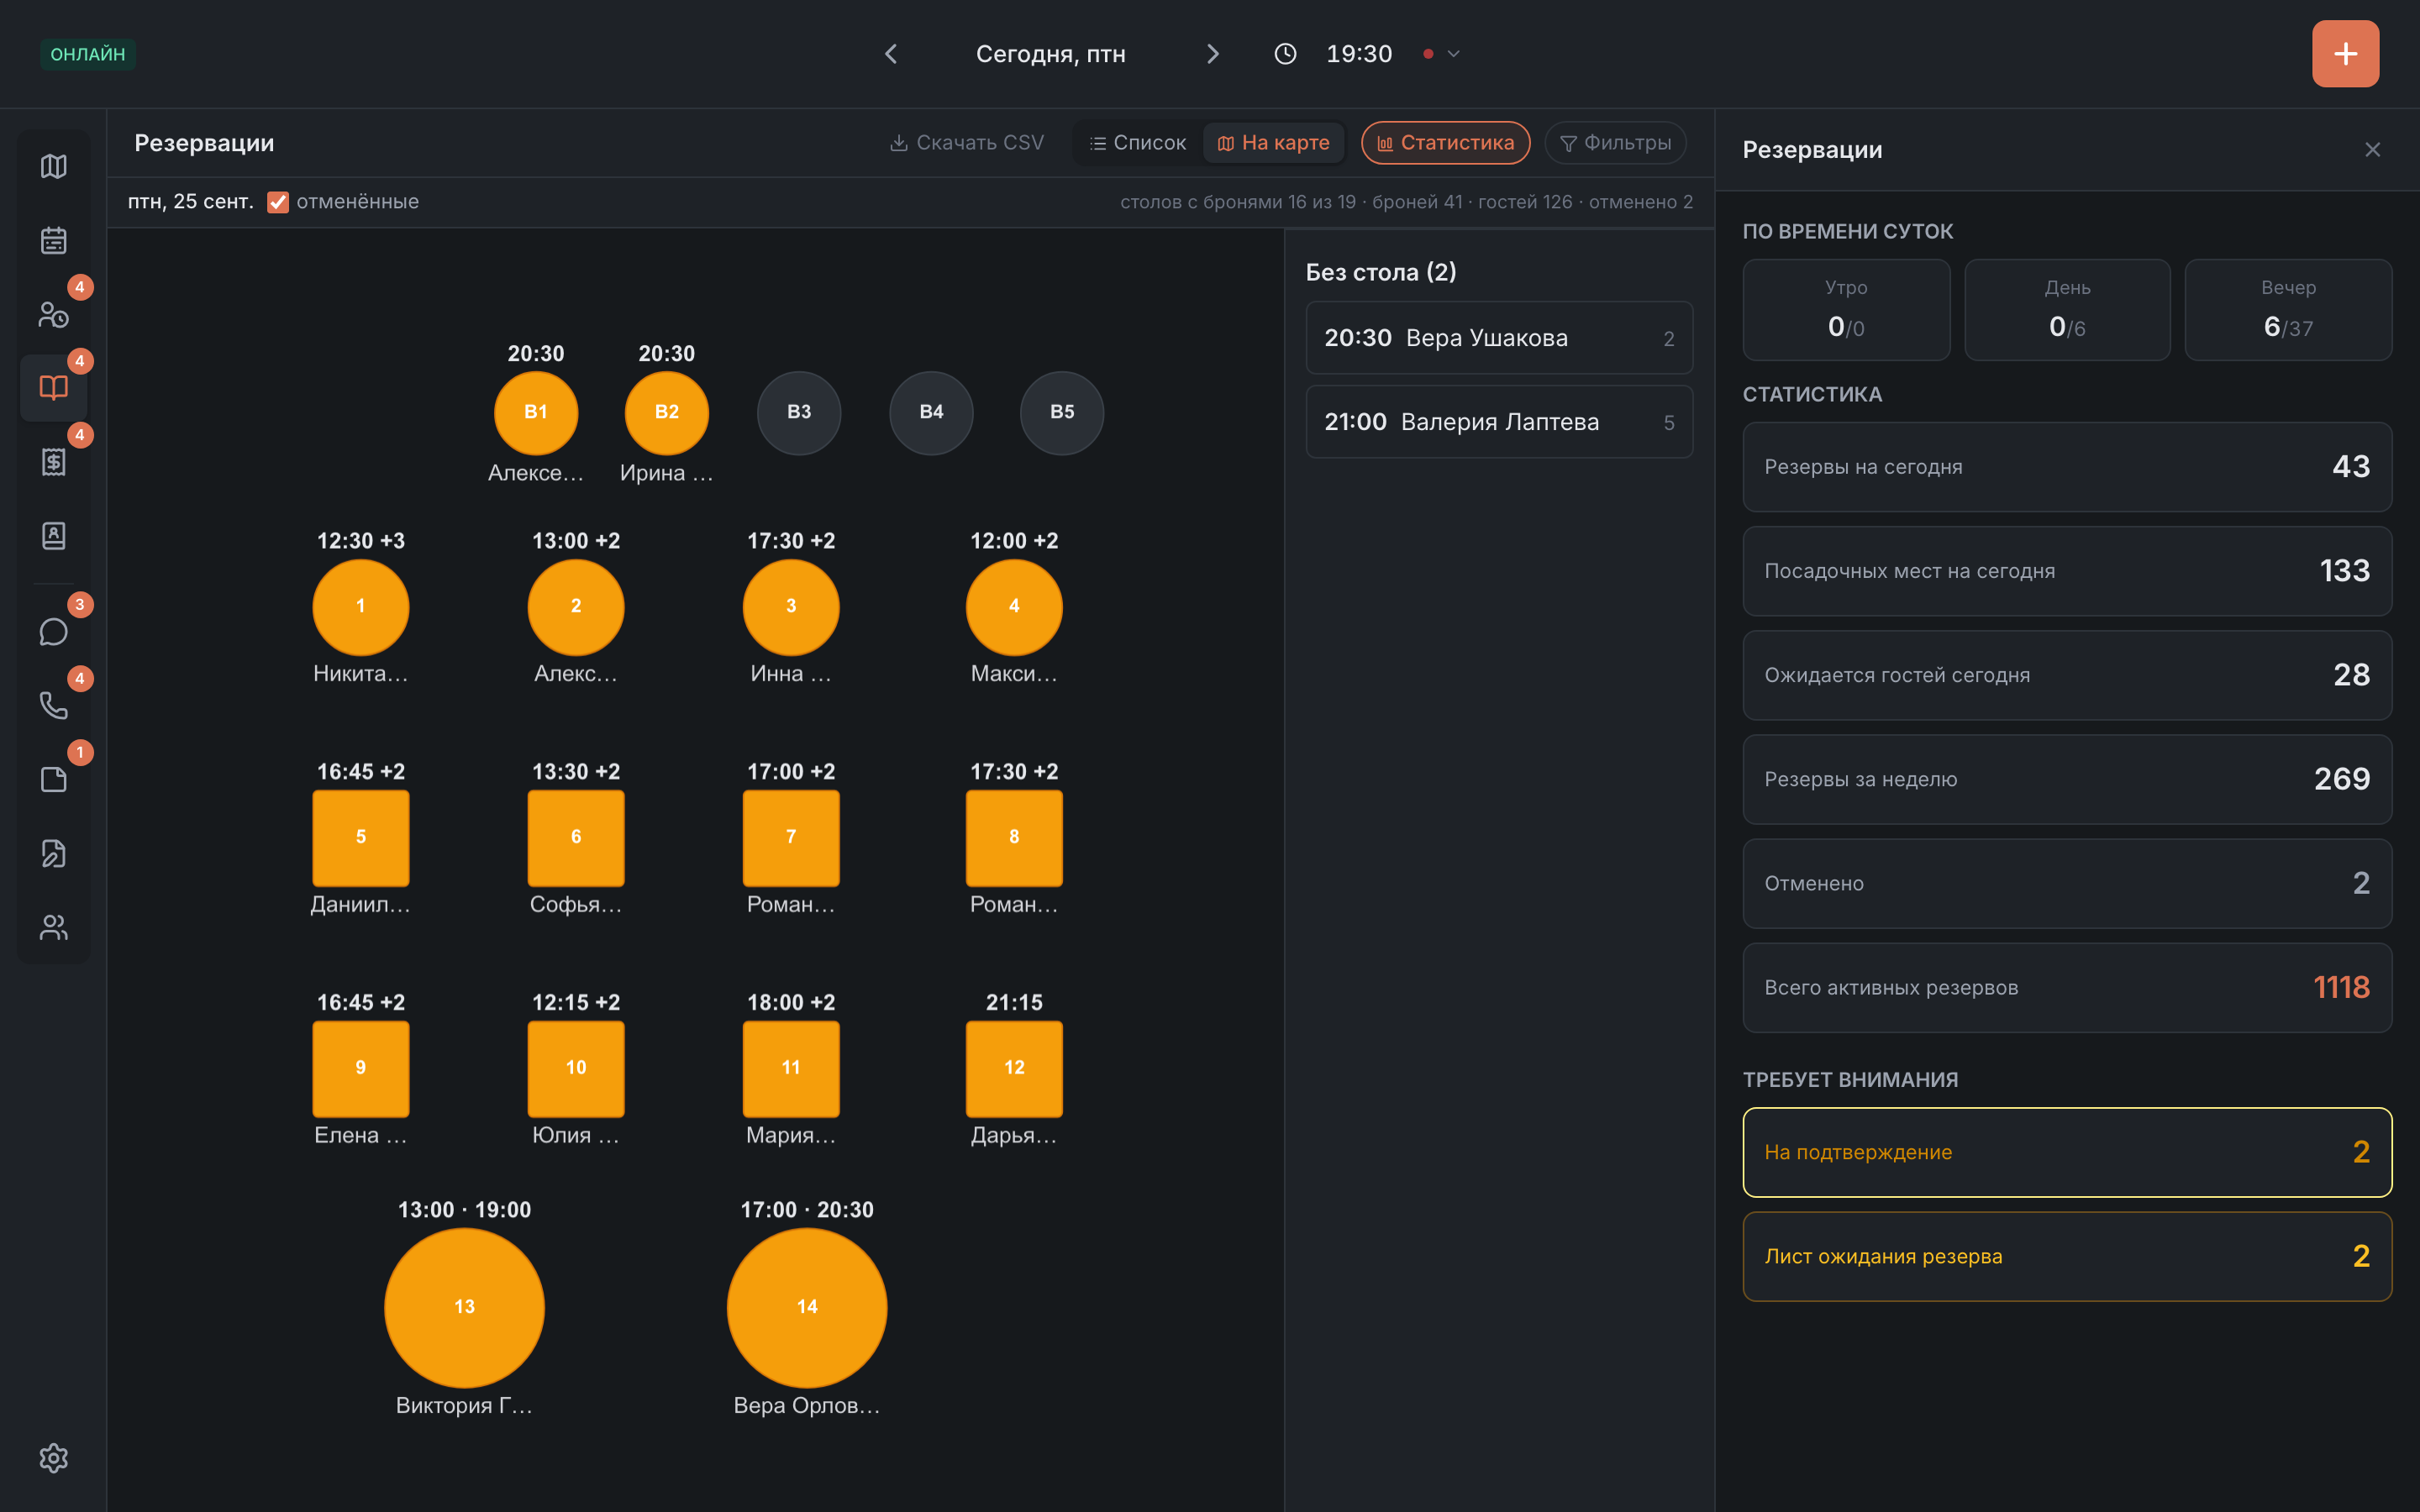
Task: Open the floor map sidebar icon
Action: click(x=53, y=166)
